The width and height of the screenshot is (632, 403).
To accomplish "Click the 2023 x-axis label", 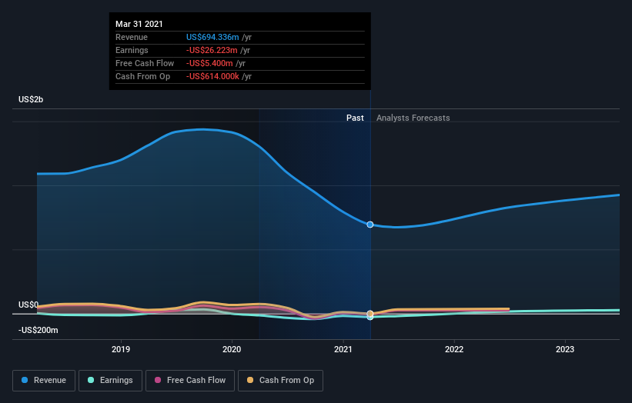I will click(565, 349).
